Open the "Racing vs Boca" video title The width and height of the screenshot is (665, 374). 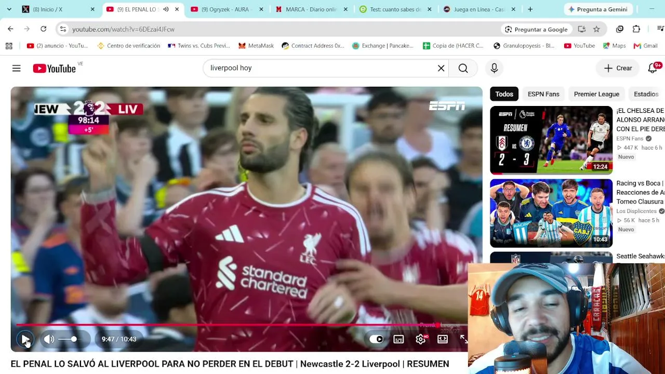pyautogui.click(x=640, y=192)
